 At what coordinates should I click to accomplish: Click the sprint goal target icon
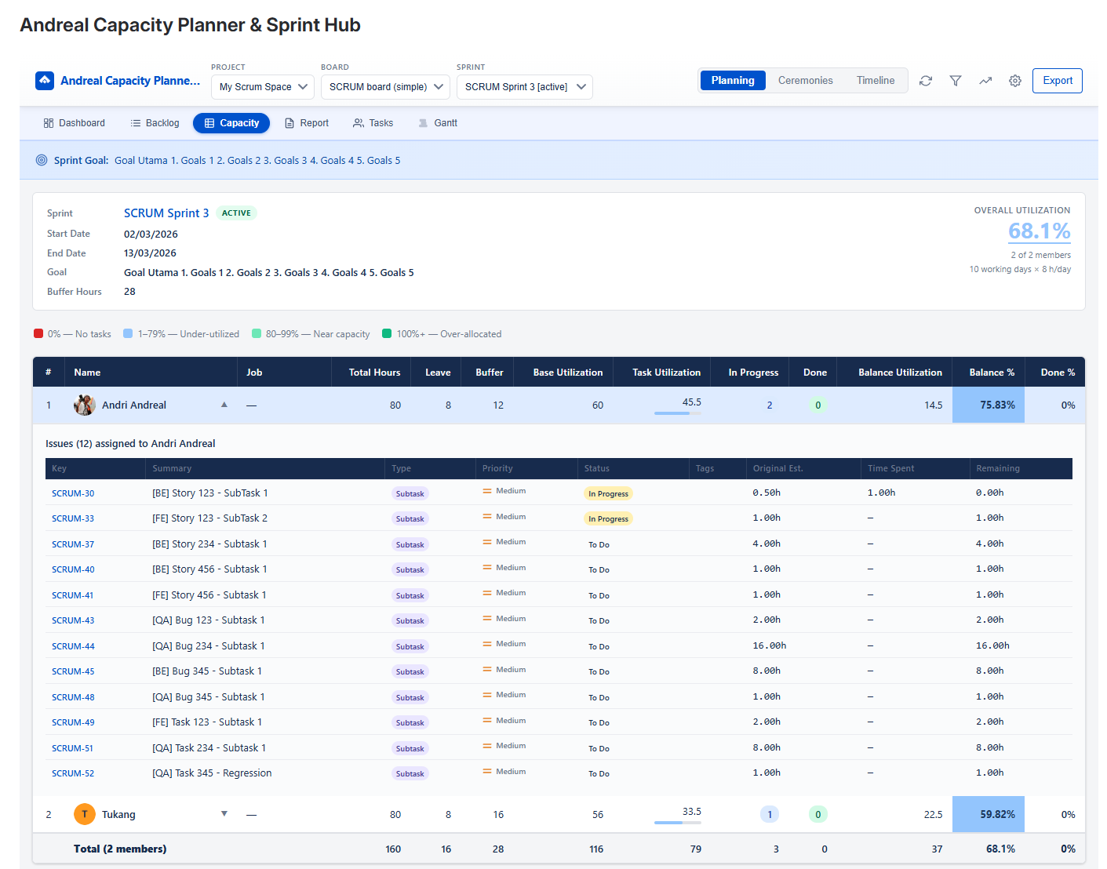pyautogui.click(x=42, y=160)
